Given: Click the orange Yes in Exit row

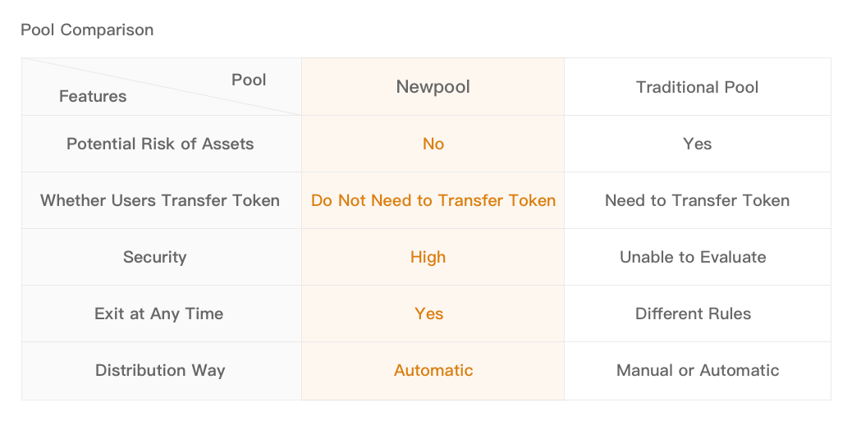Looking at the screenshot, I should pyautogui.click(x=428, y=313).
